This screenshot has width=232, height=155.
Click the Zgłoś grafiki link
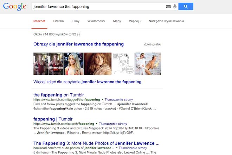click(152, 44)
